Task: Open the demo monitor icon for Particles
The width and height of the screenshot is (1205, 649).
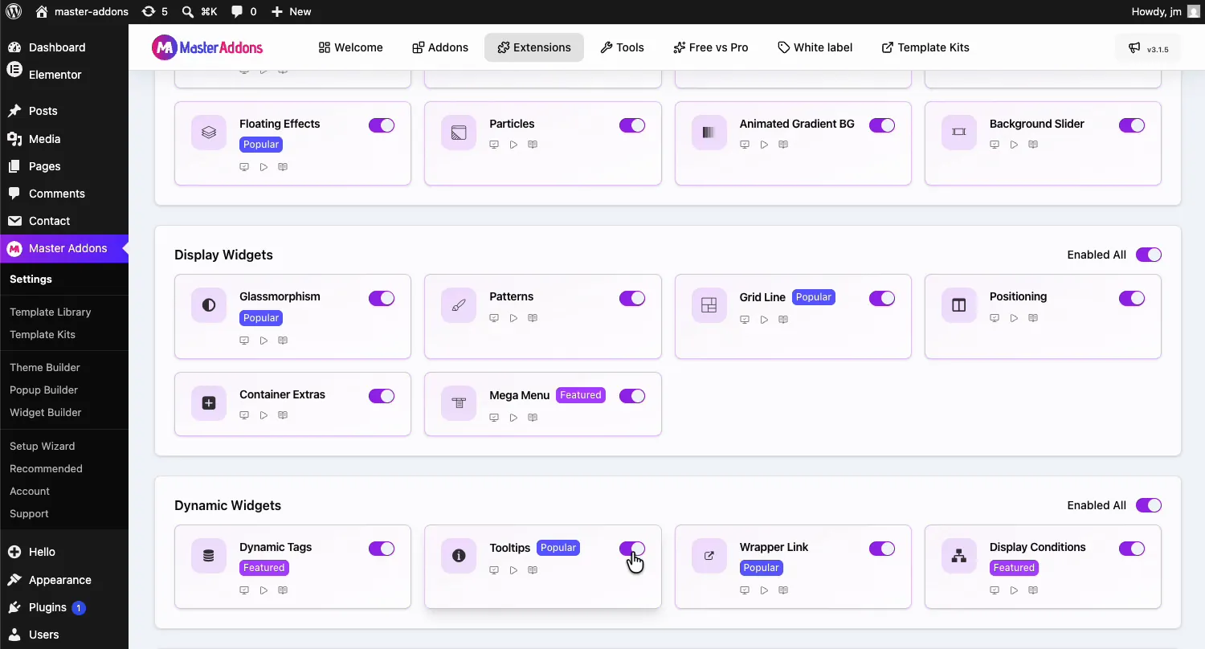Action: [x=494, y=145]
